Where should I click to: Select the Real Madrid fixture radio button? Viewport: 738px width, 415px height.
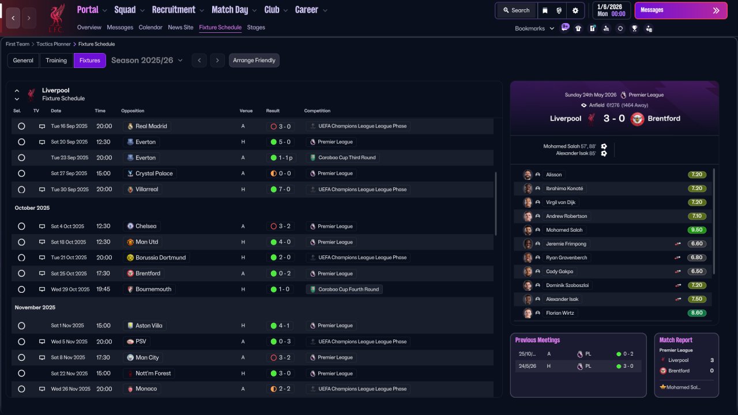click(x=21, y=126)
